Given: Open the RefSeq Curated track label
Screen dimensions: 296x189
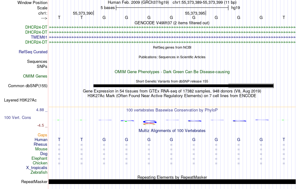Looking at the screenshot, I should click(33, 52).
